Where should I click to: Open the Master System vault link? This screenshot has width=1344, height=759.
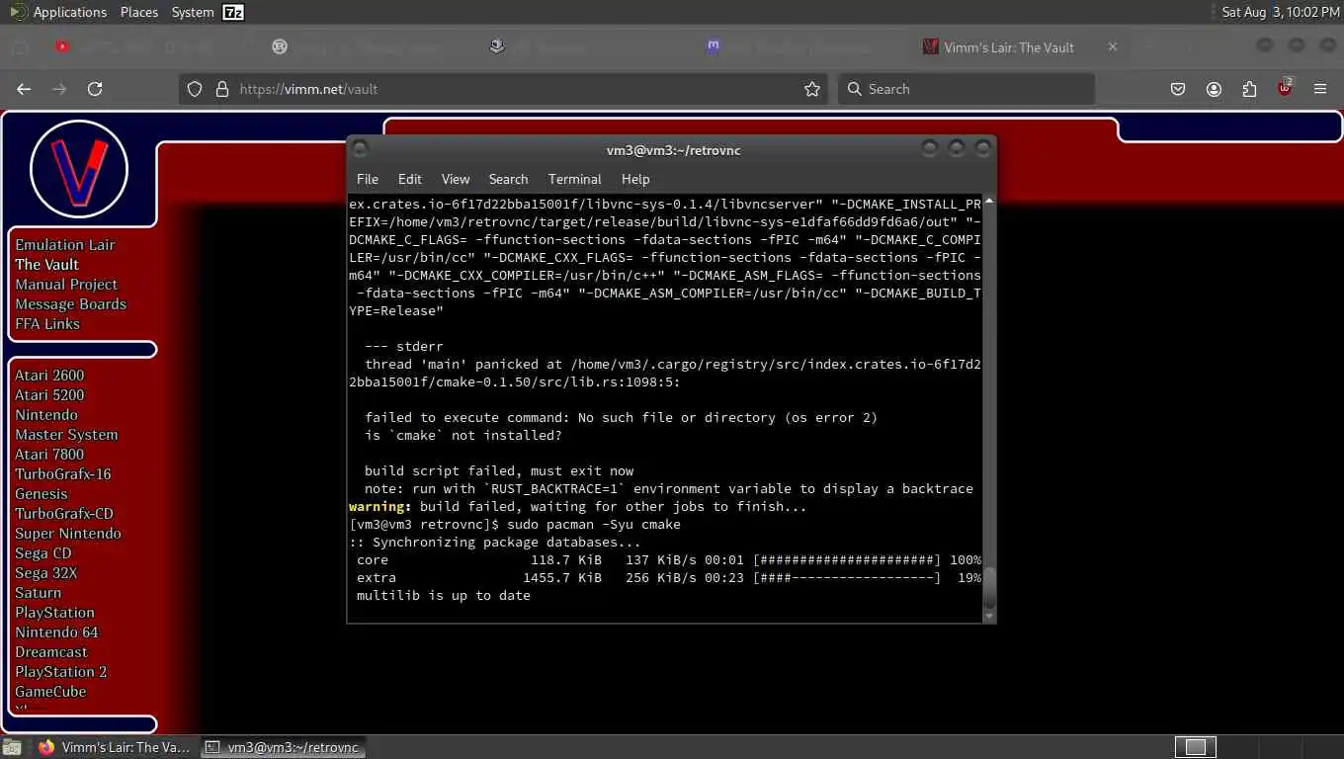pos(66,434)
